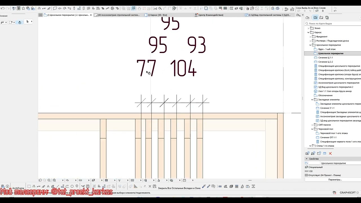Image resolution: width=361 pixels, height=203 pixels.
Task: Click the Split scissors tool icon
Action: [x=155, y=8]
